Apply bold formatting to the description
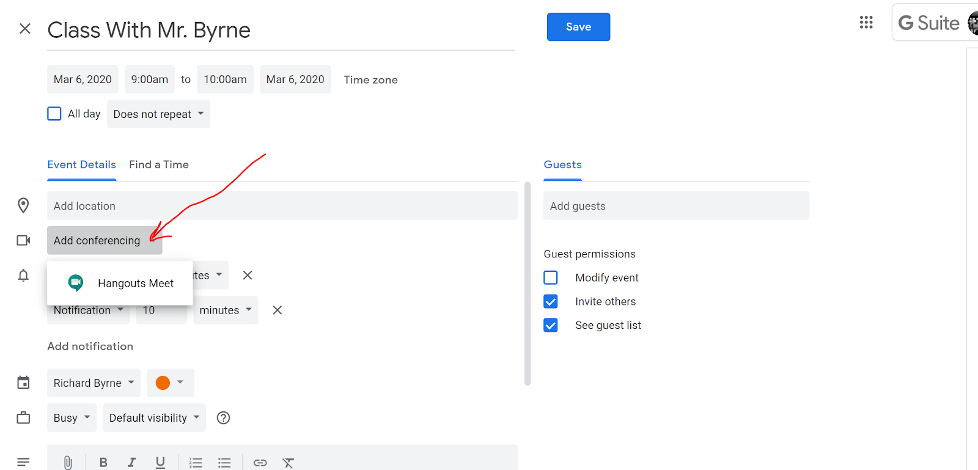 coord(103,463)
